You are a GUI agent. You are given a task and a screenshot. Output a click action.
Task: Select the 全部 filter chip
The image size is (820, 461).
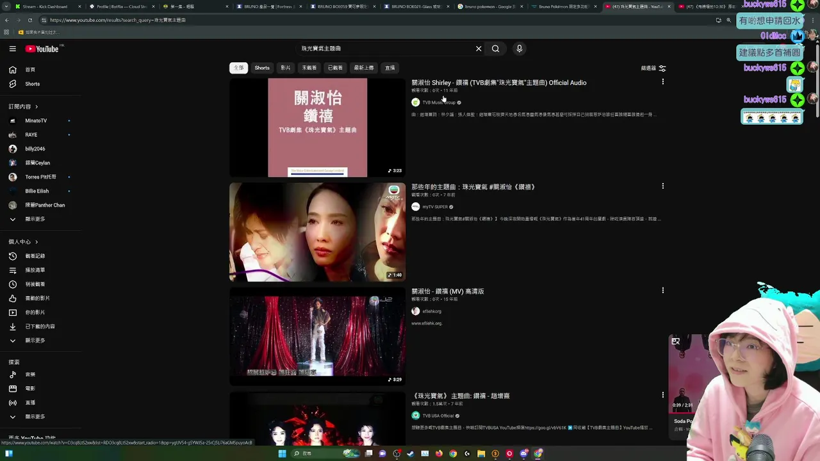coord(238,68)
